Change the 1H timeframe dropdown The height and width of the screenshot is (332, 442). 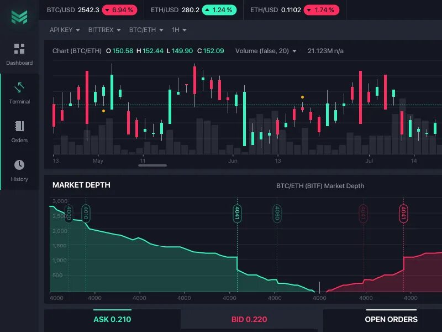[x=178, y=30]
